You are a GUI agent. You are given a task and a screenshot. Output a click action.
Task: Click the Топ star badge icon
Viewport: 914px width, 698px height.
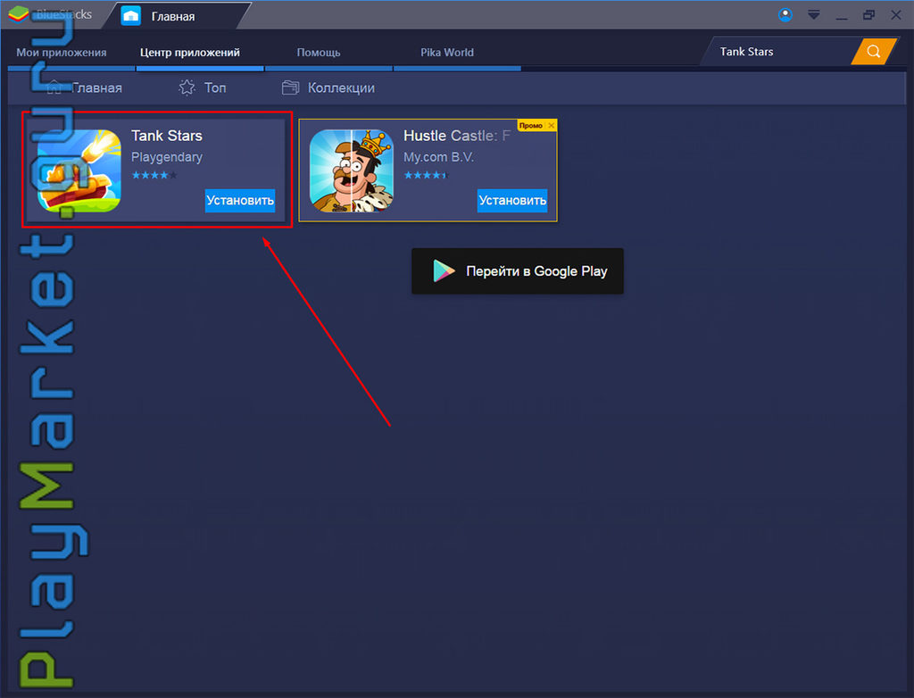point(187,87)
